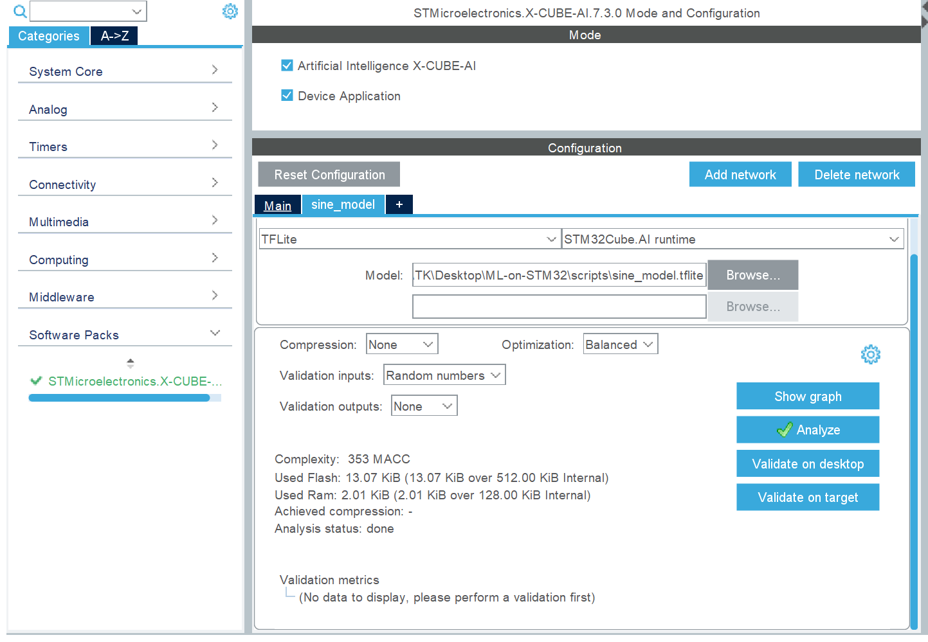This screenshot has height=642, width=928.
Task: Open the categories settings gear icon
Action: 230,12
